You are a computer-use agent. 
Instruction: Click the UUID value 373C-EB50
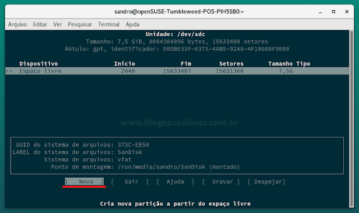134,145
